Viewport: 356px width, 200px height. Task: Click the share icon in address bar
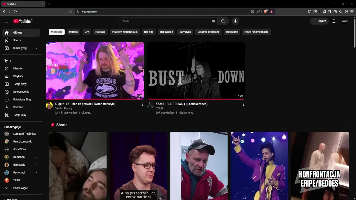point(259,12)
